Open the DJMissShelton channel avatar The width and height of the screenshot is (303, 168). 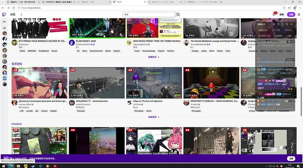tap(72, 43)
